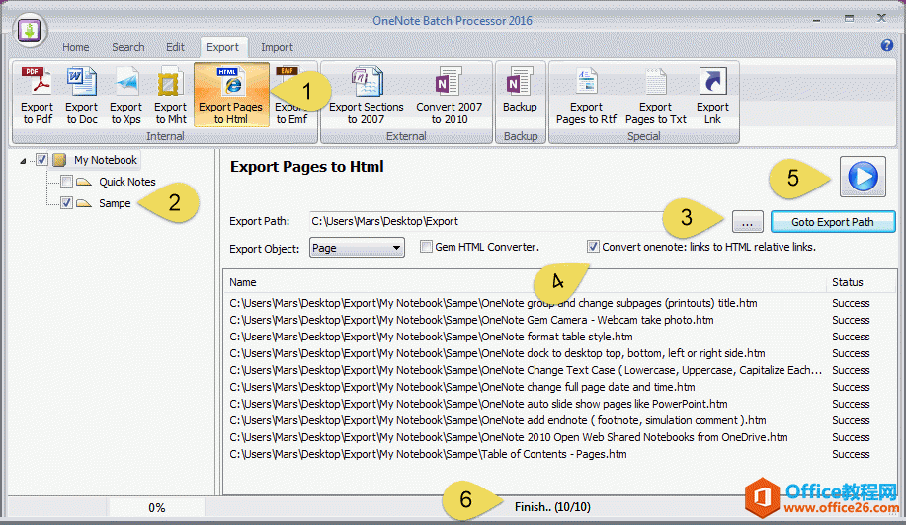
Task: Open help with the question mark icon
Action: [887, 45]
